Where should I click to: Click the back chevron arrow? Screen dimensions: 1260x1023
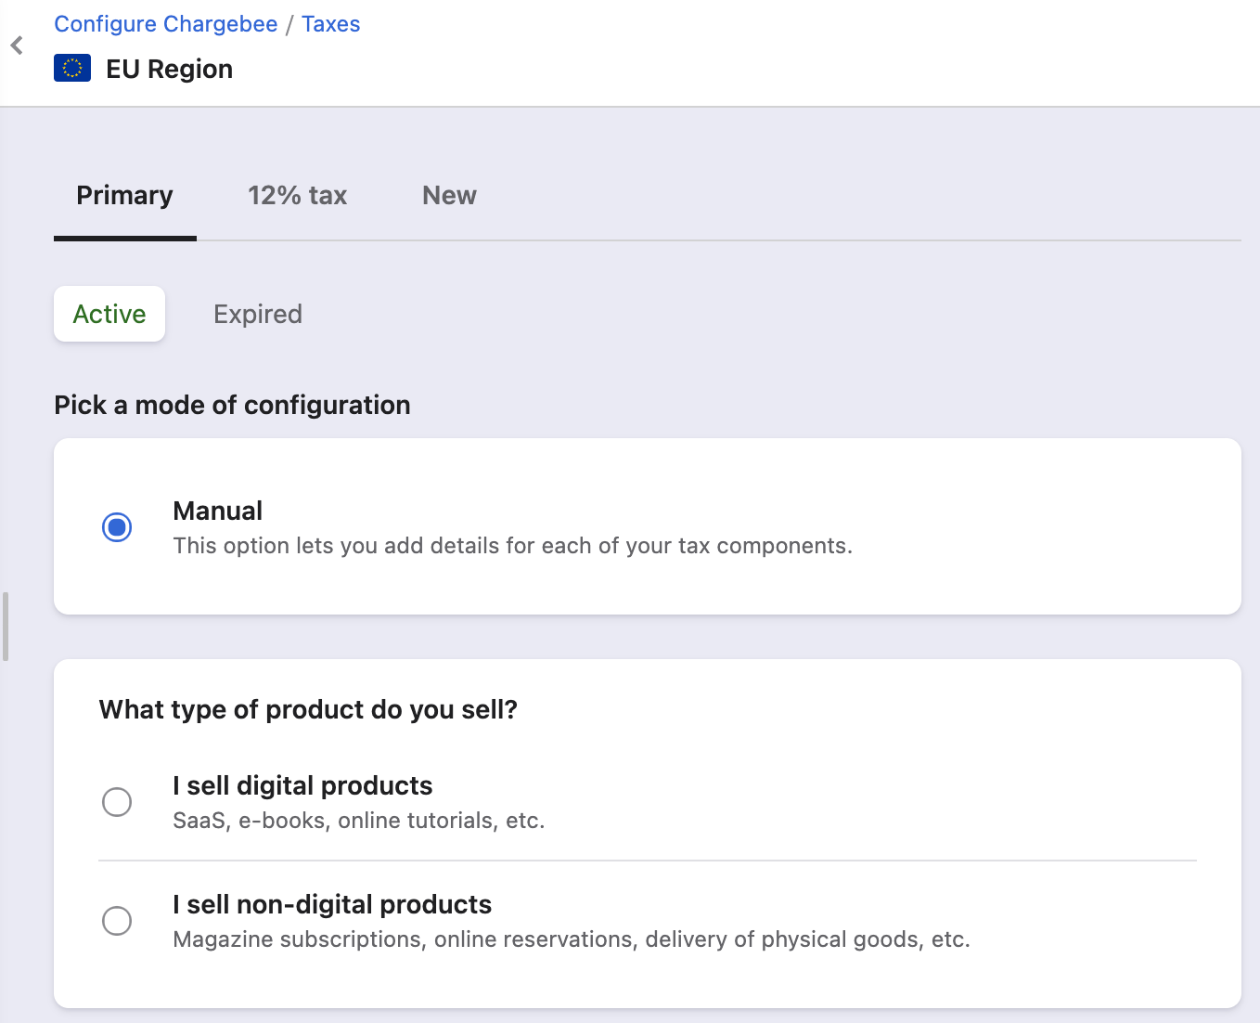pos(17,45)
